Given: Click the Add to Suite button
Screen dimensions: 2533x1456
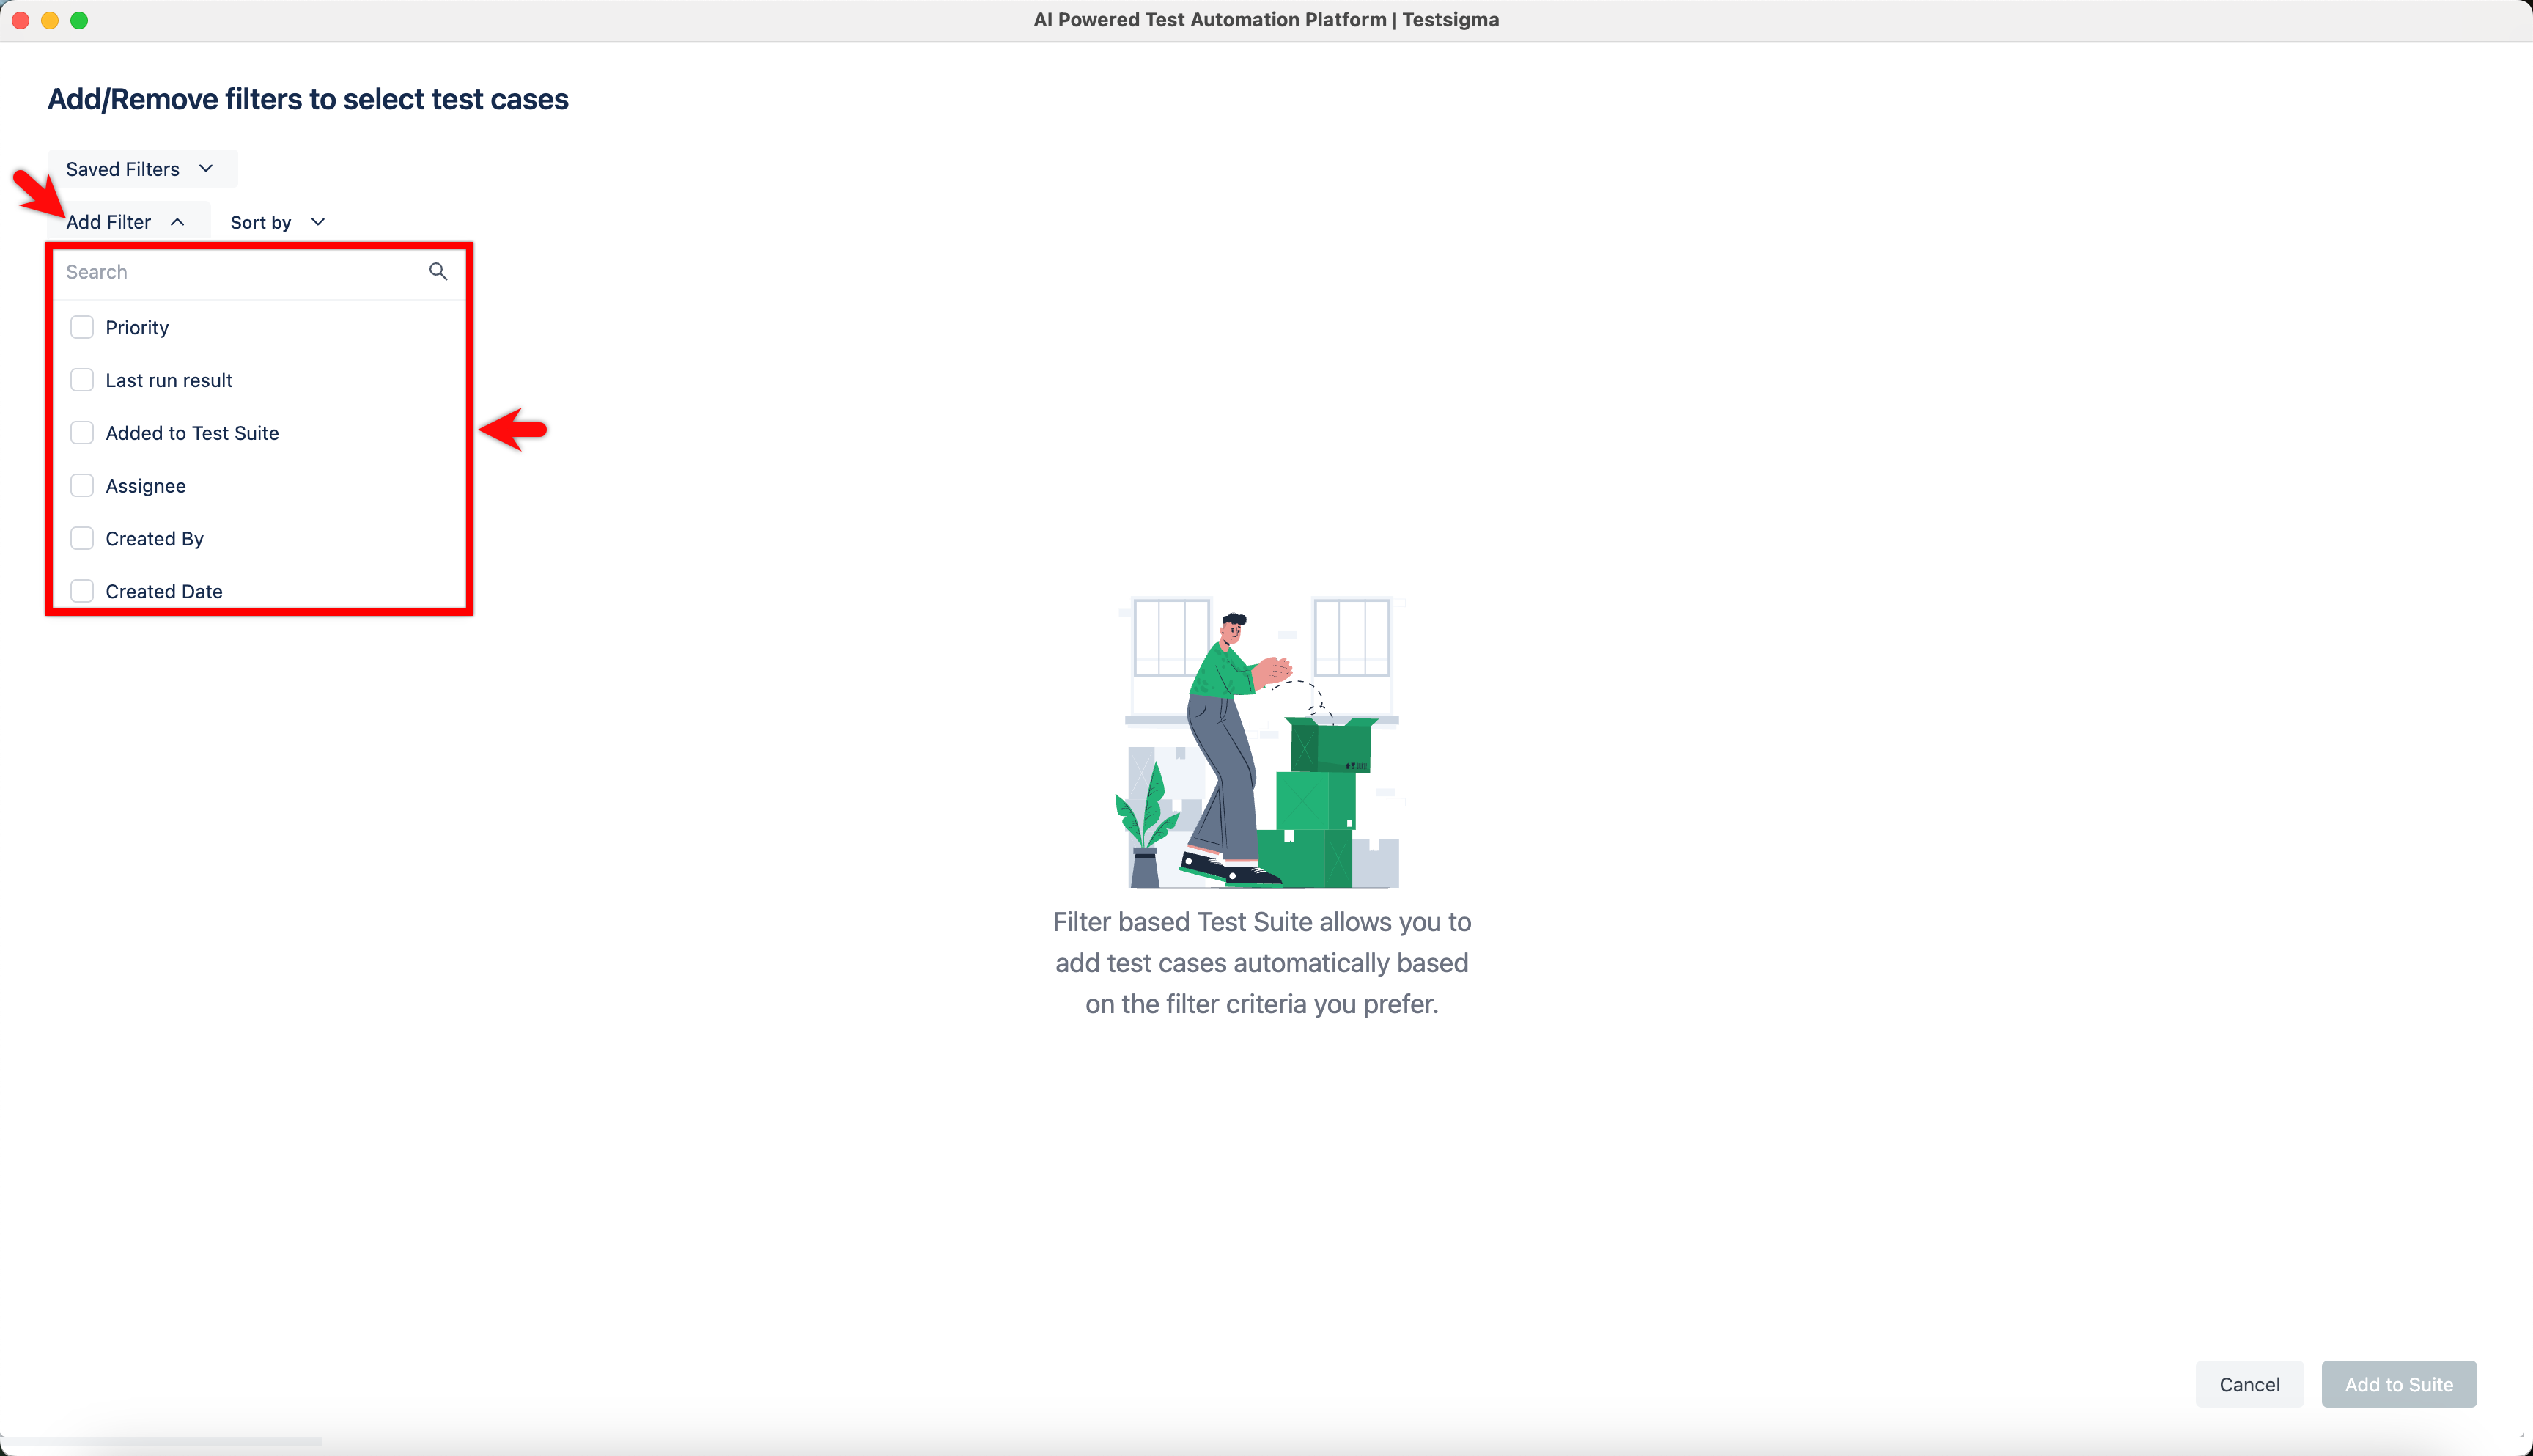Looking at the screenshot, I should pos(2398,1384).
